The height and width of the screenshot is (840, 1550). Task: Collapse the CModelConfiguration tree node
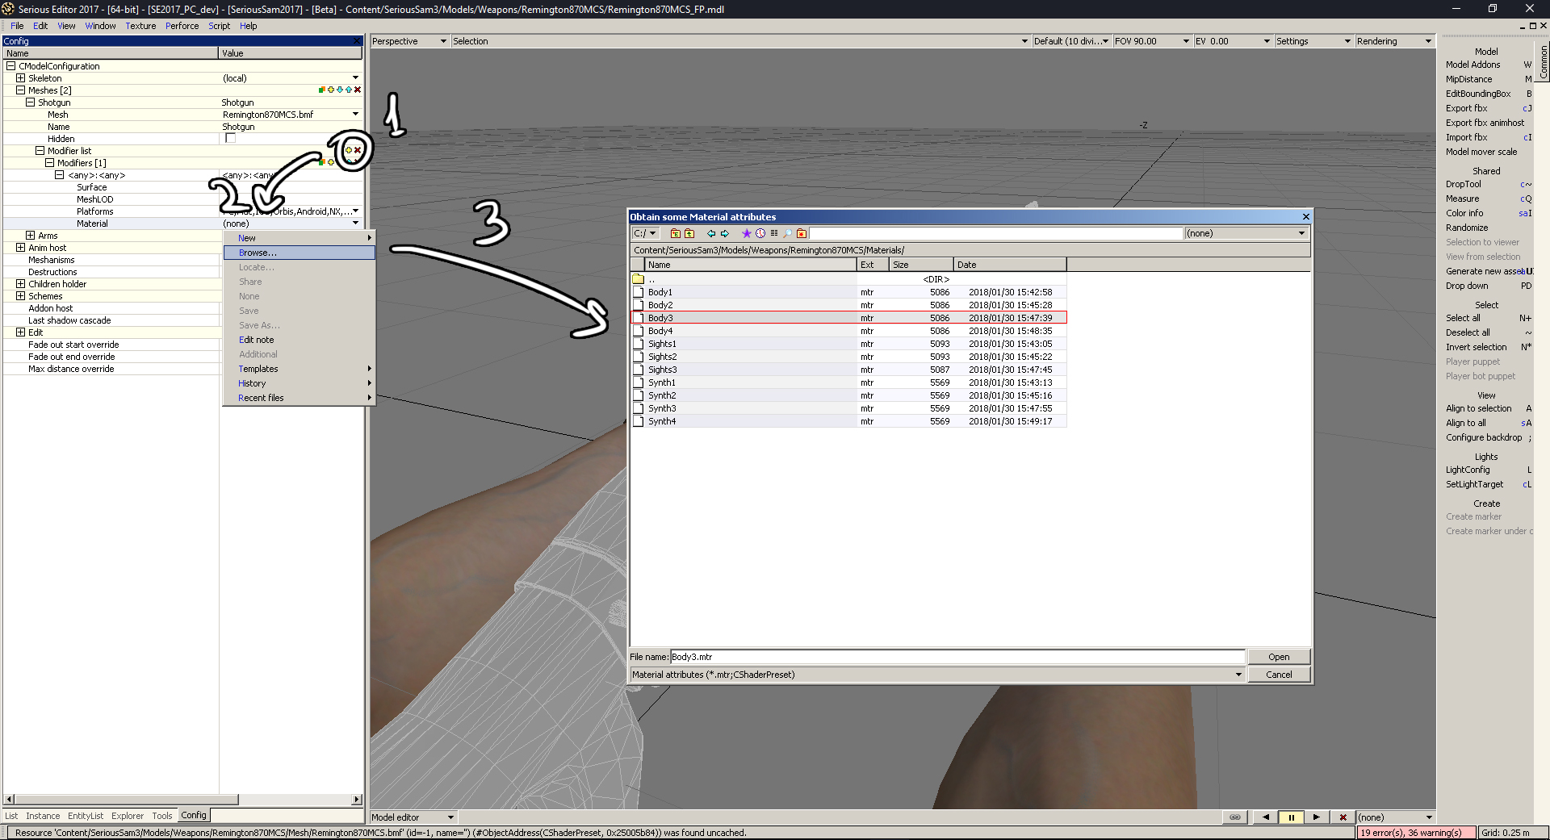click(x=11, y=66)
